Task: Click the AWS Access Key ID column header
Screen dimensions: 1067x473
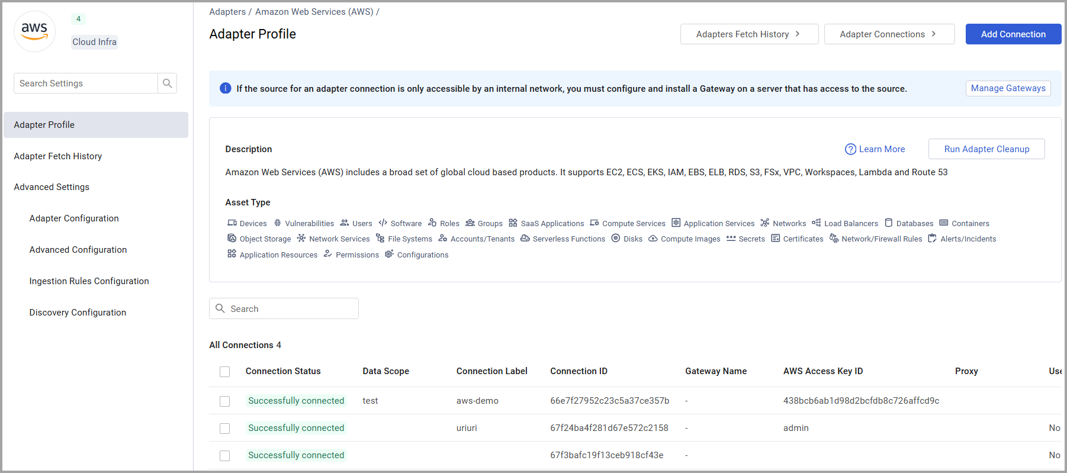Action: click(823, 371)
